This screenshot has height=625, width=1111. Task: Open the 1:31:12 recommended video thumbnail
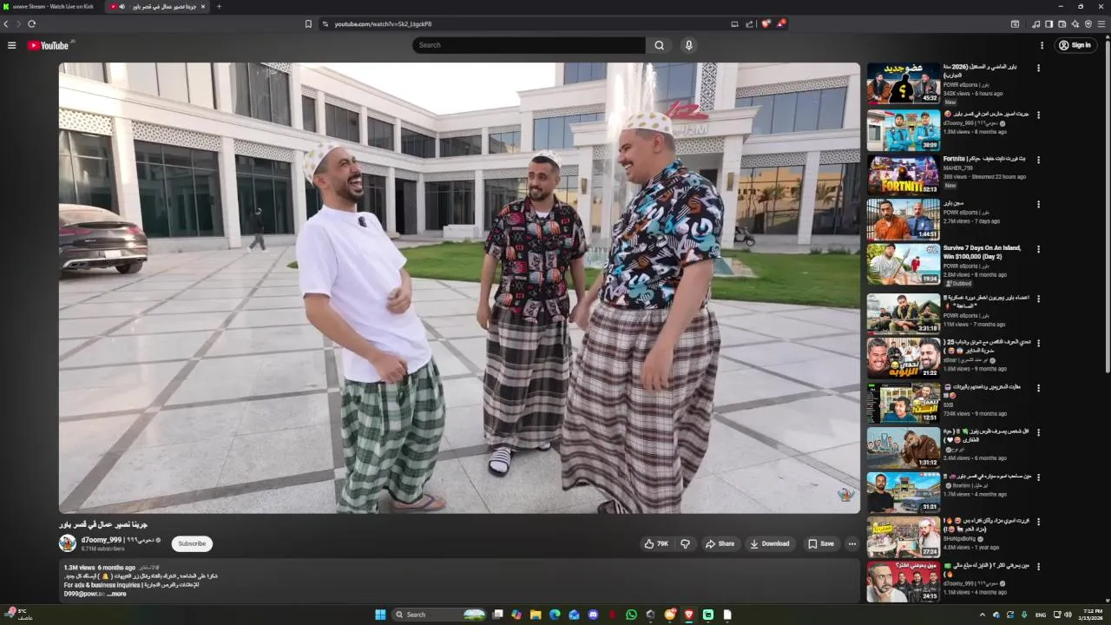click(903, 447)
